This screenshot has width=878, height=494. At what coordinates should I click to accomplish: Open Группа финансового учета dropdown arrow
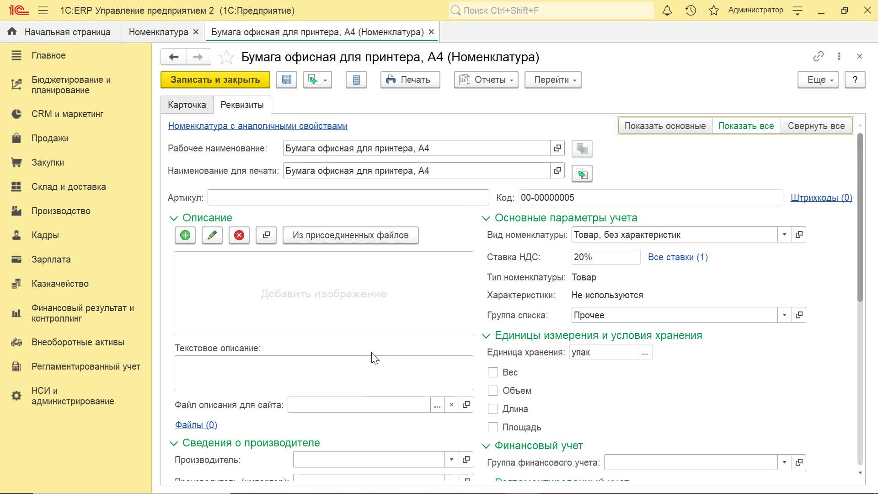[x=784, y=462]
